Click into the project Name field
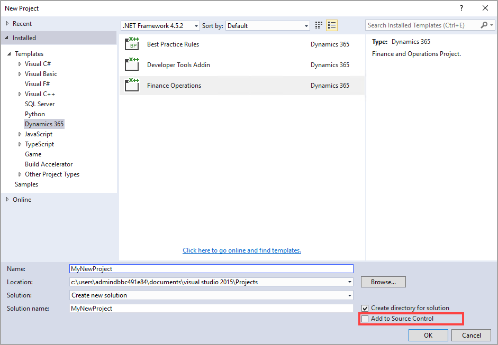The width and height of the screenshot is (498, 345). [x=211, y=268]
